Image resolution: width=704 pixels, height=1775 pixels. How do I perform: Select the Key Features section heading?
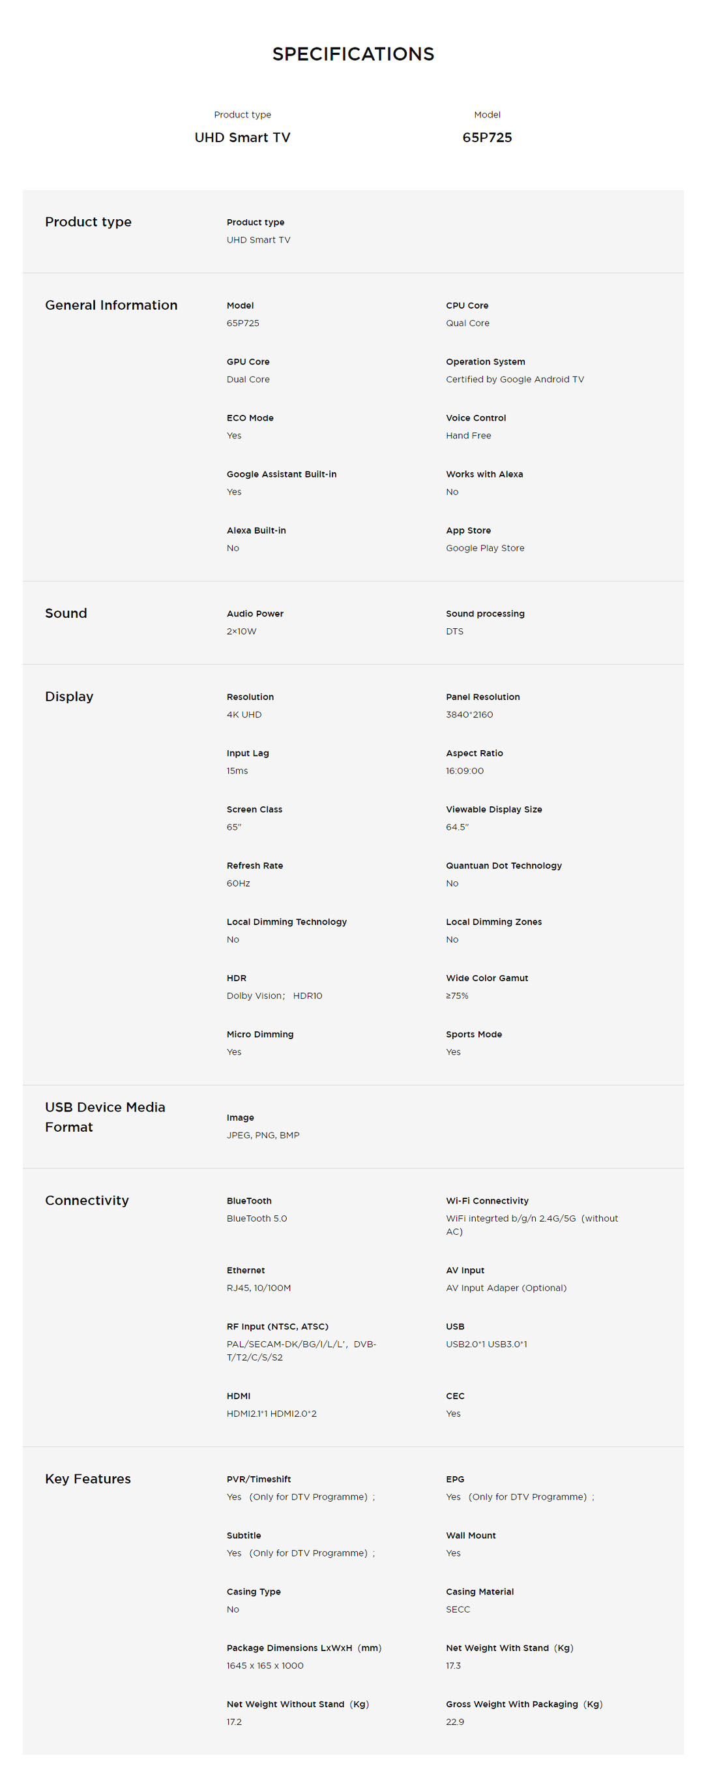pos(87,1478)
